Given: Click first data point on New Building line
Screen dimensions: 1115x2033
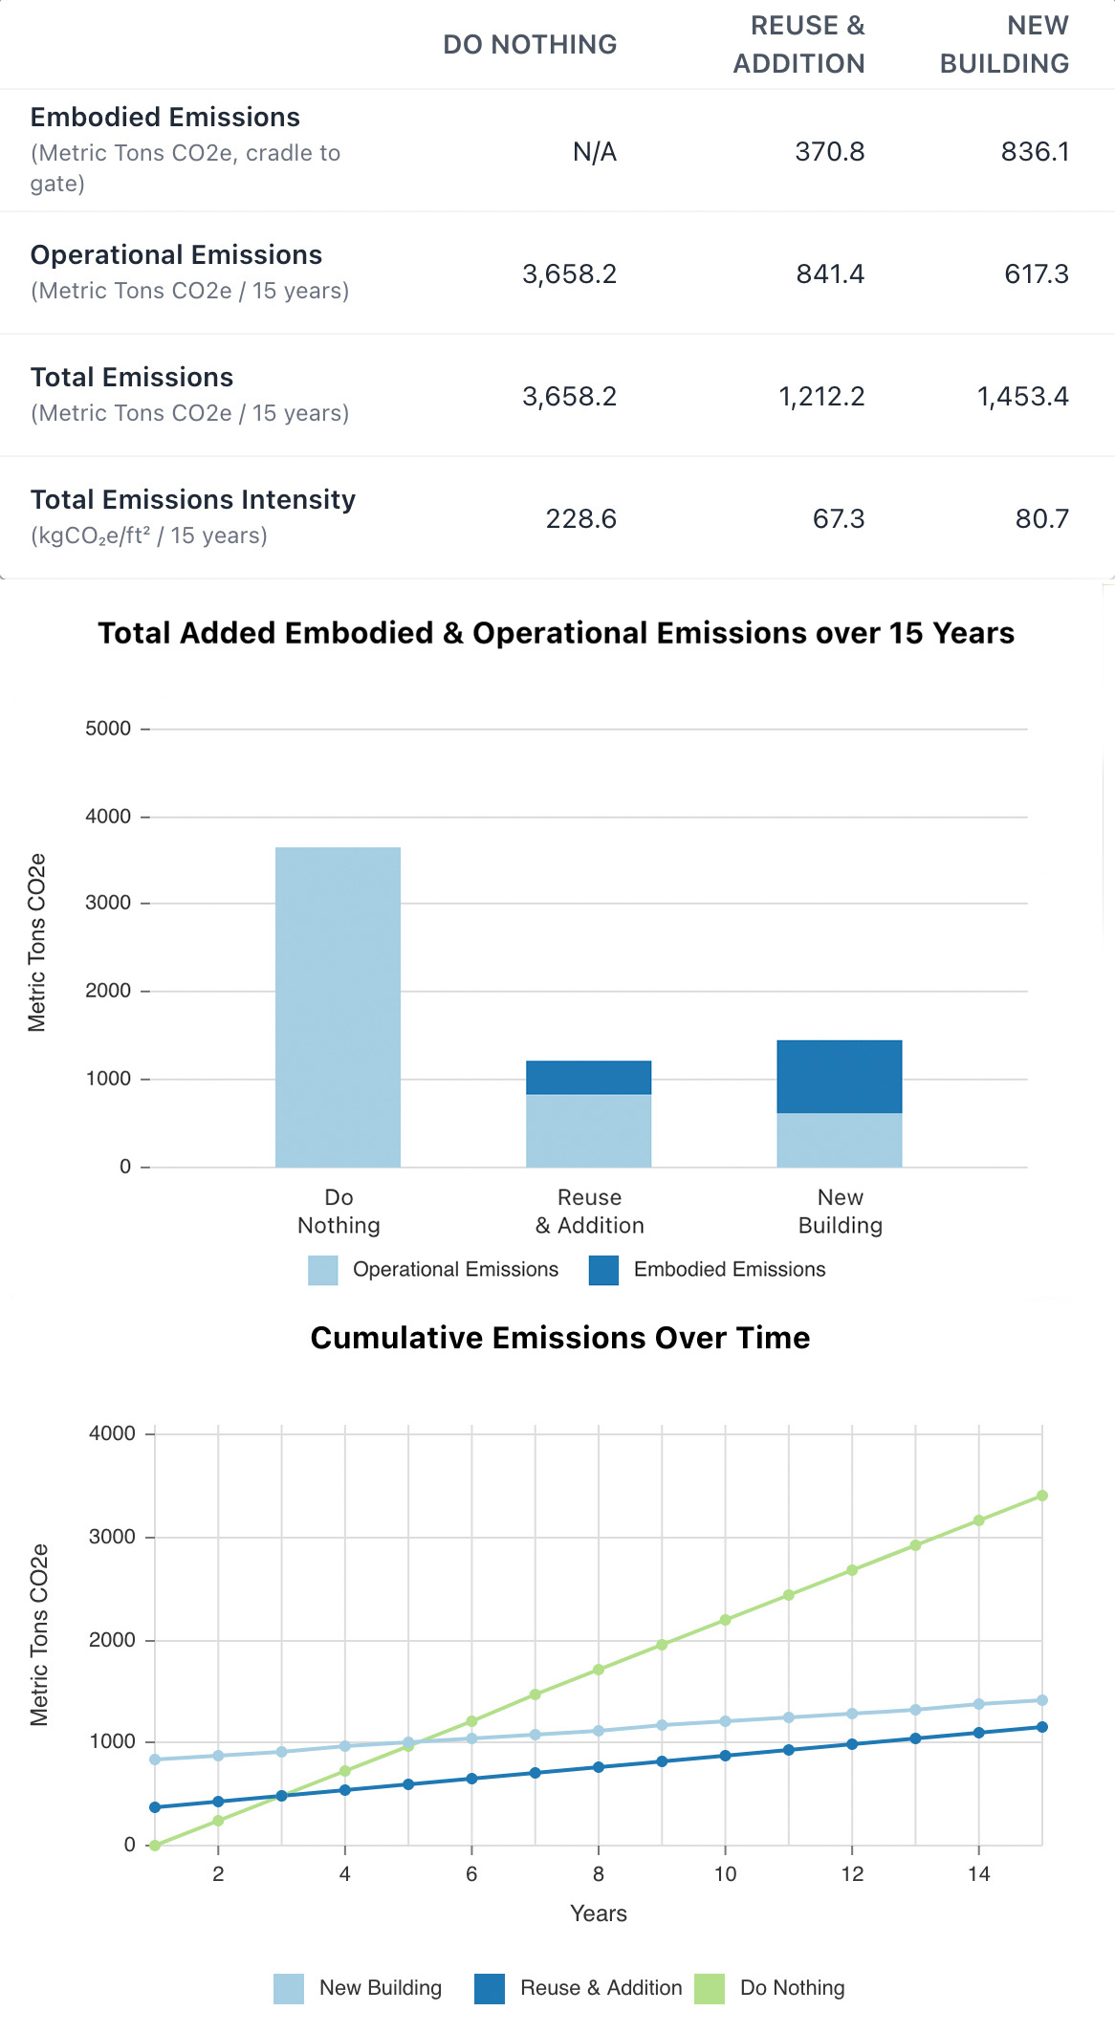Looking at the screenshot, I should pyautogui.click(x=155, y=1760).
